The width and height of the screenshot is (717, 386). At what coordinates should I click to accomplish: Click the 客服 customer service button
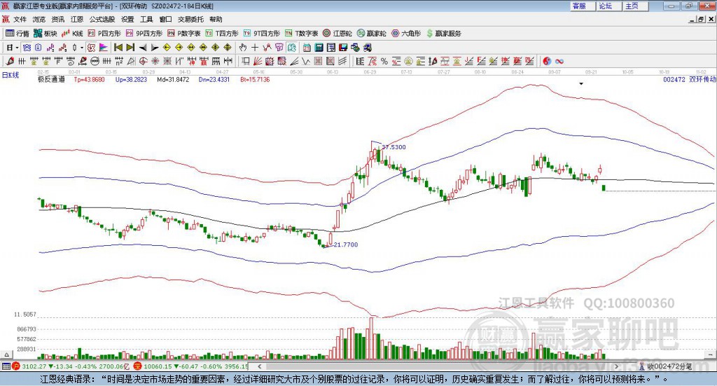[x=582, y=6]
